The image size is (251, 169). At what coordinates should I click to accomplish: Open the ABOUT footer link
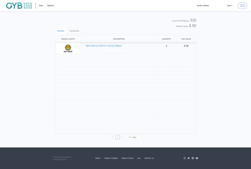pos(98,158)
